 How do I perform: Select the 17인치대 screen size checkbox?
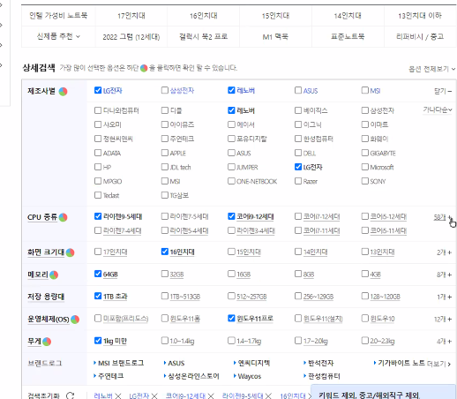click(98, 252)
